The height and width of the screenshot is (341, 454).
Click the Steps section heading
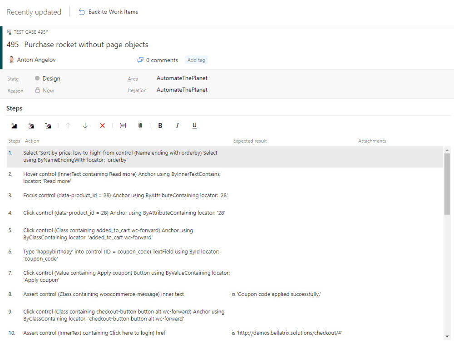point(14,109)
